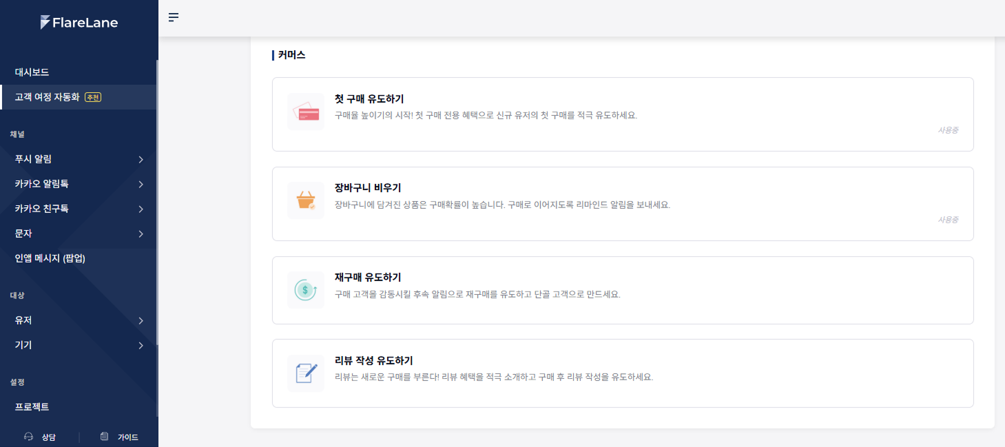Viewport: 1005px width, 447px height.
Task: Click the notepad pencil icon for 리뷰 작성
Action: point(306,373)
